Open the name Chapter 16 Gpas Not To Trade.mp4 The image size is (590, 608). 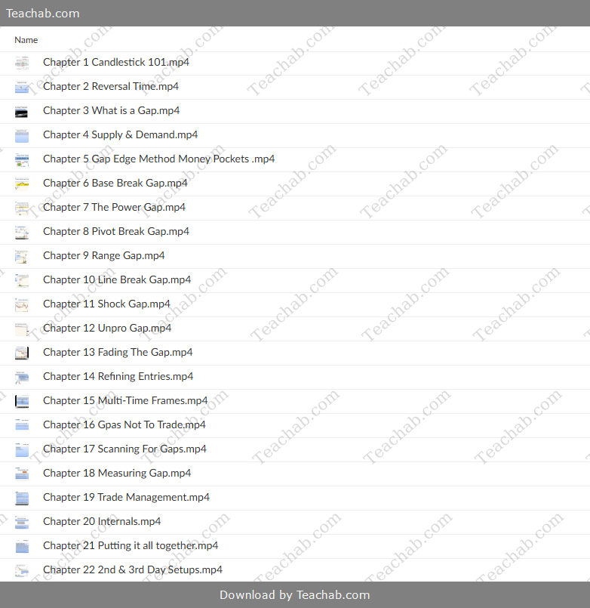click(124, 424)
